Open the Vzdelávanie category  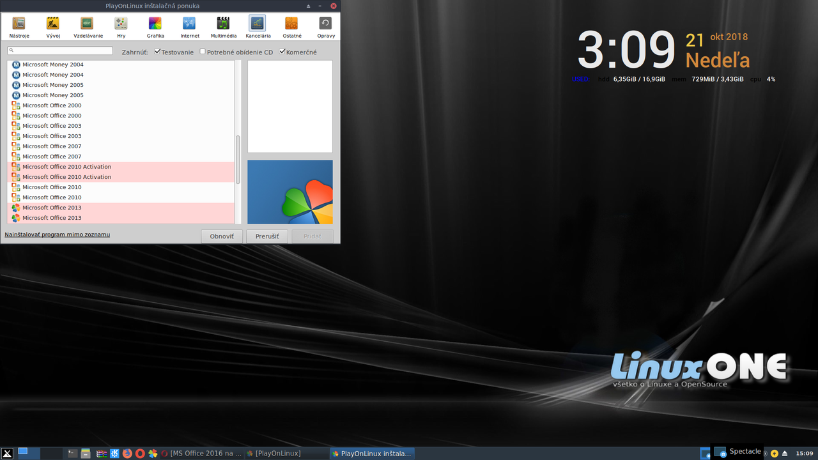click(x=88, y=27)
